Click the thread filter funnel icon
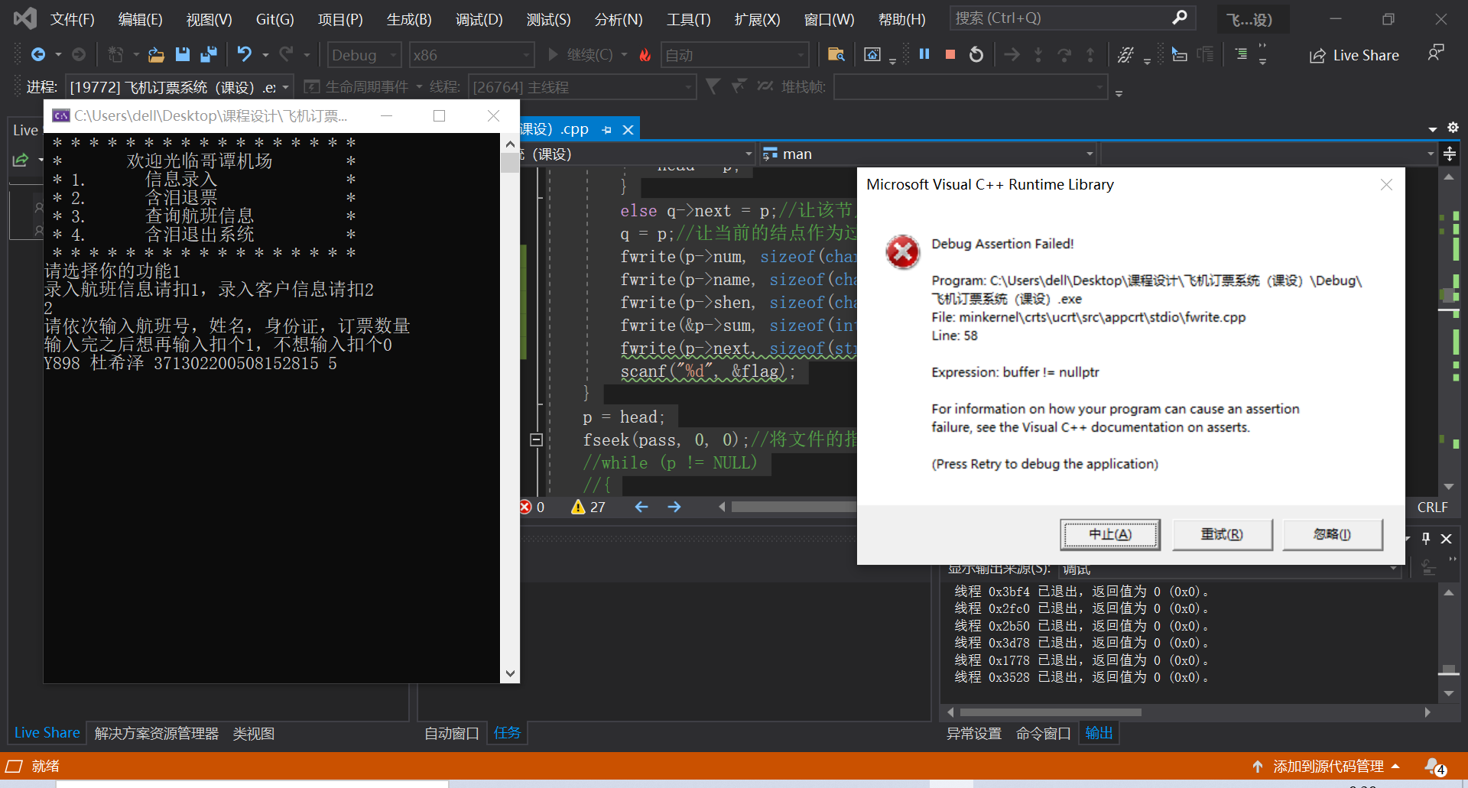The width and height of the screenshot is (1468, 788). (x=713, y=86)
